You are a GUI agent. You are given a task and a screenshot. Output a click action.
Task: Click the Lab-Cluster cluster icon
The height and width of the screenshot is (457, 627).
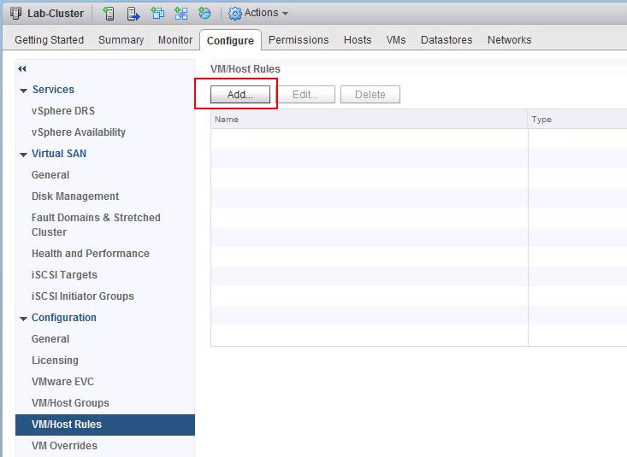[x=16, y=14]
